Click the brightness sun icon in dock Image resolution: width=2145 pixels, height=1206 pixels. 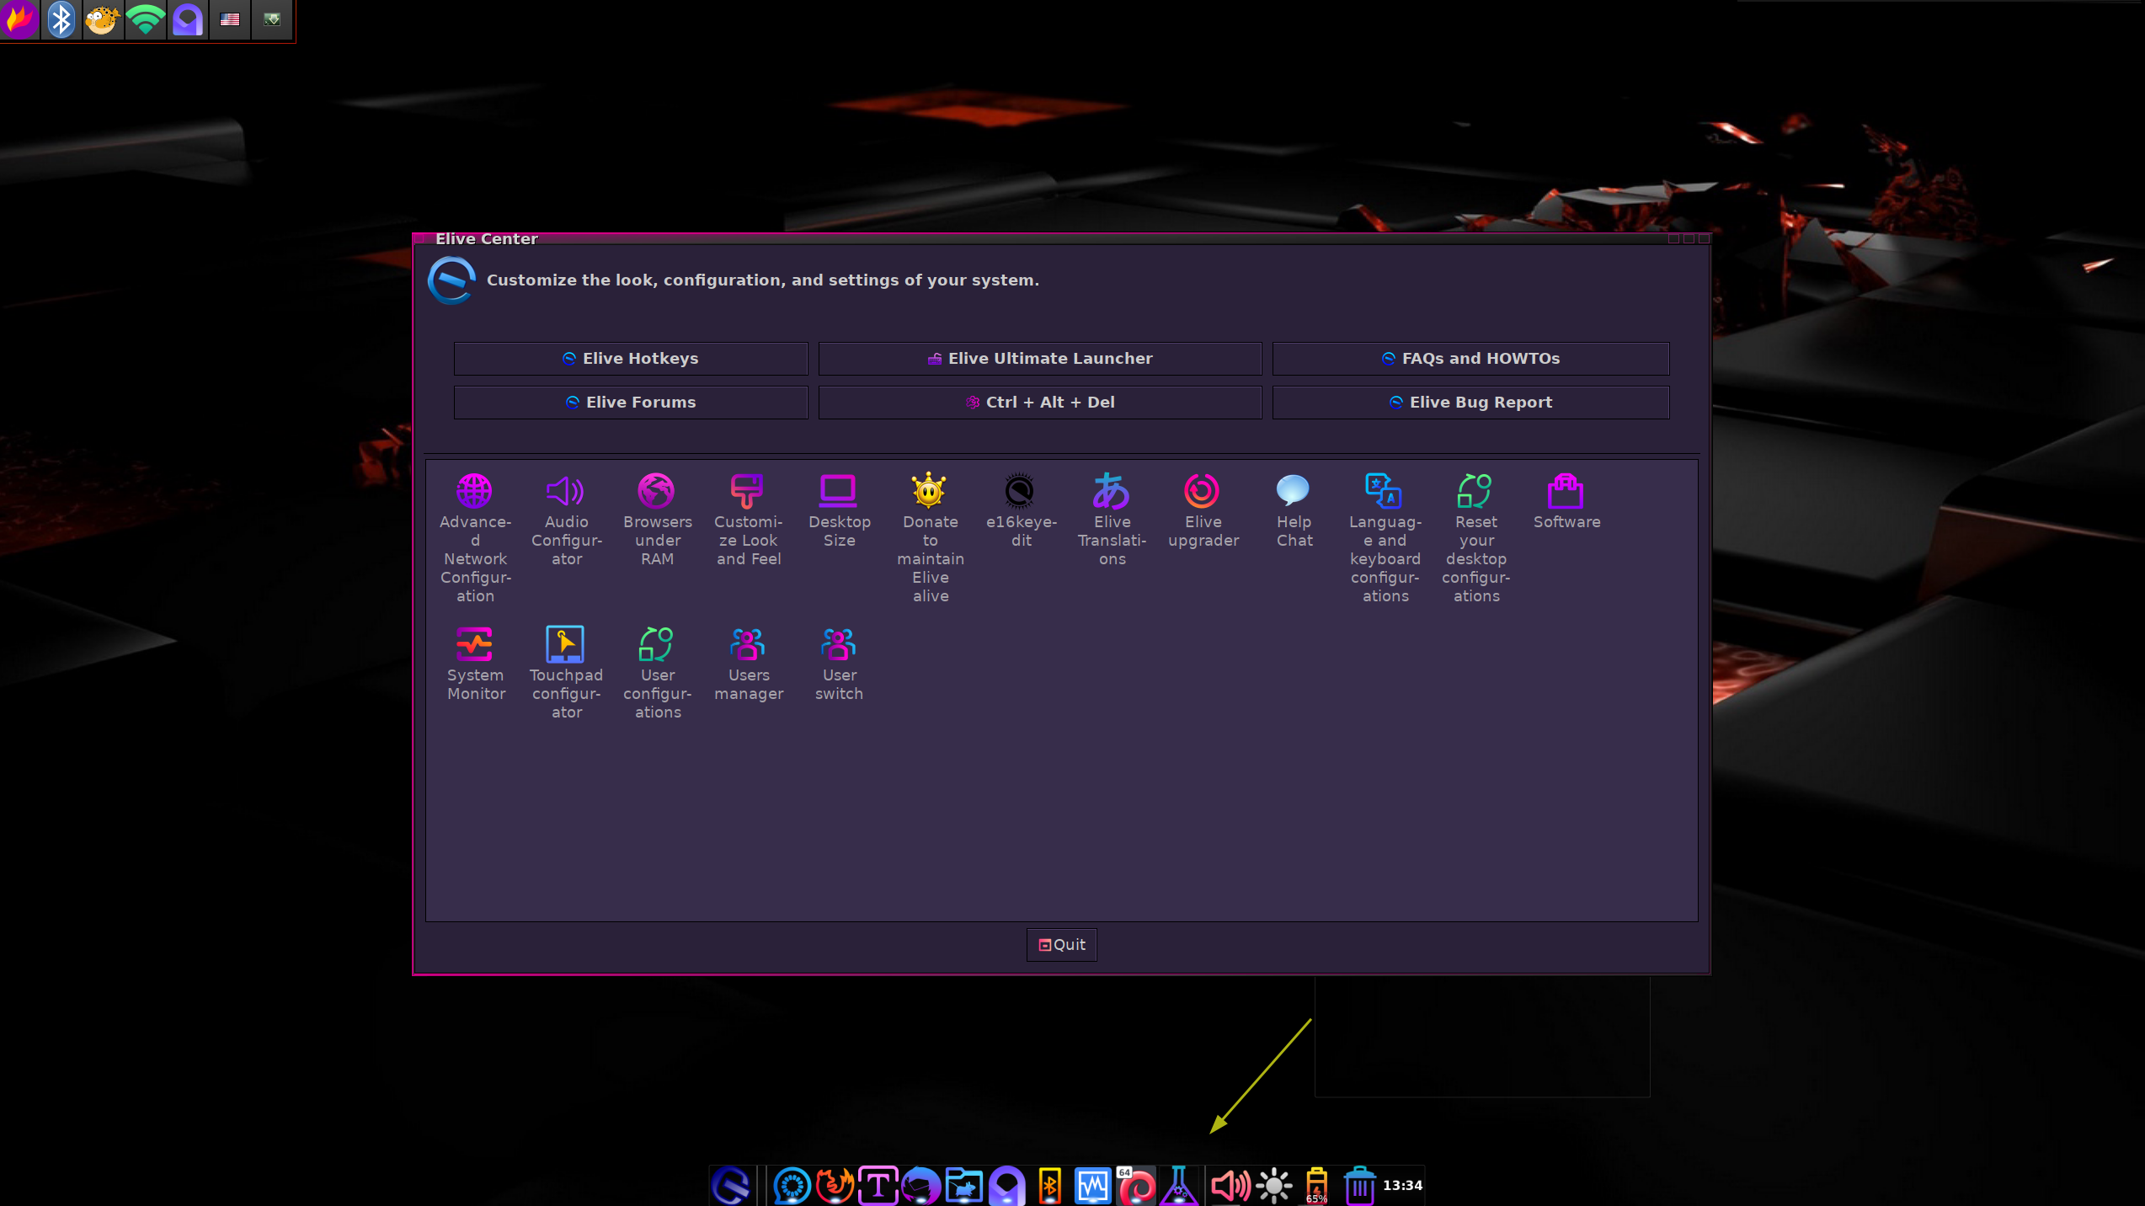(x=1274, y=1185)
